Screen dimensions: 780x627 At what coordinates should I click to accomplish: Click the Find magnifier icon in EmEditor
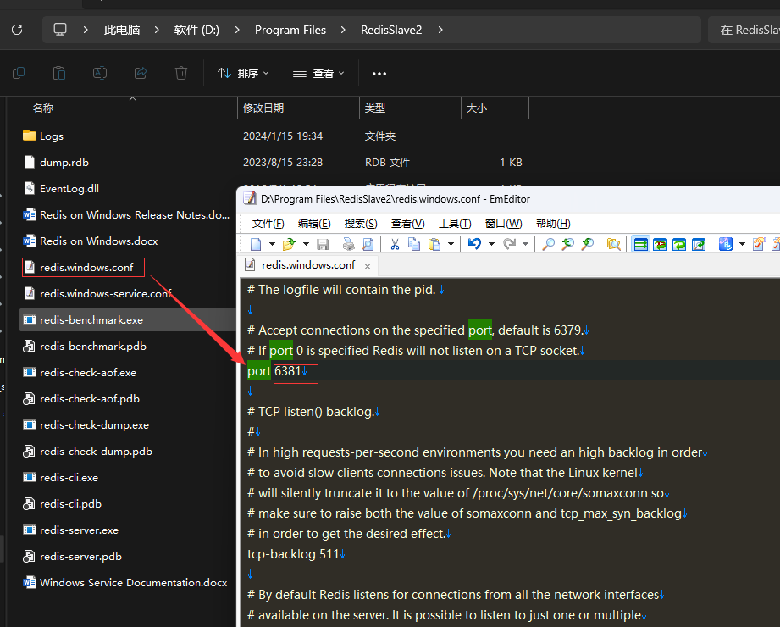click(548, 244)
